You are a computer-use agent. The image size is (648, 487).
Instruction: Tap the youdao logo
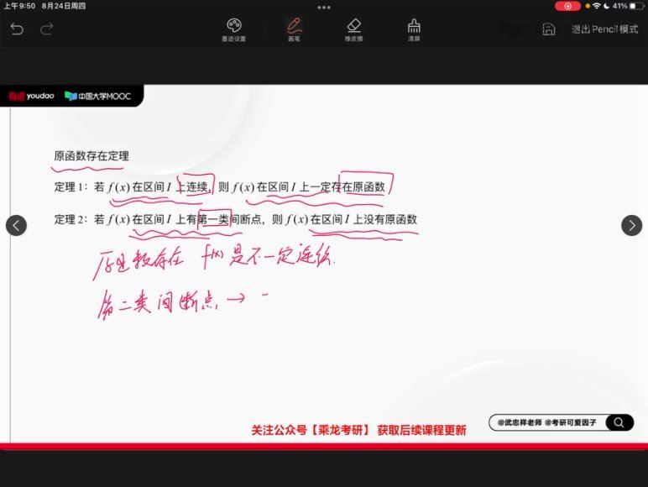click(x=31, y=96)
